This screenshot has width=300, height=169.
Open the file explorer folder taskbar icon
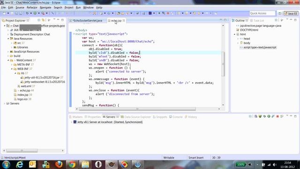[x=85, y=164]
